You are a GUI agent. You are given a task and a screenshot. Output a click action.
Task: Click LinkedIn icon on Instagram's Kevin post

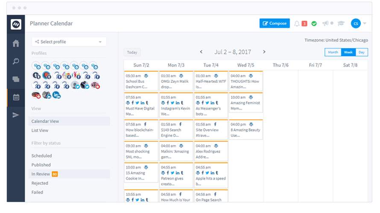point(178,103)
